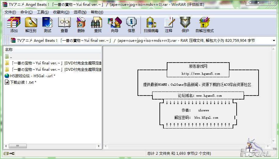The height and width of the screenshot is (159, 279).
Task: Click the WinRAR icon in title bar
Action: 5,5
